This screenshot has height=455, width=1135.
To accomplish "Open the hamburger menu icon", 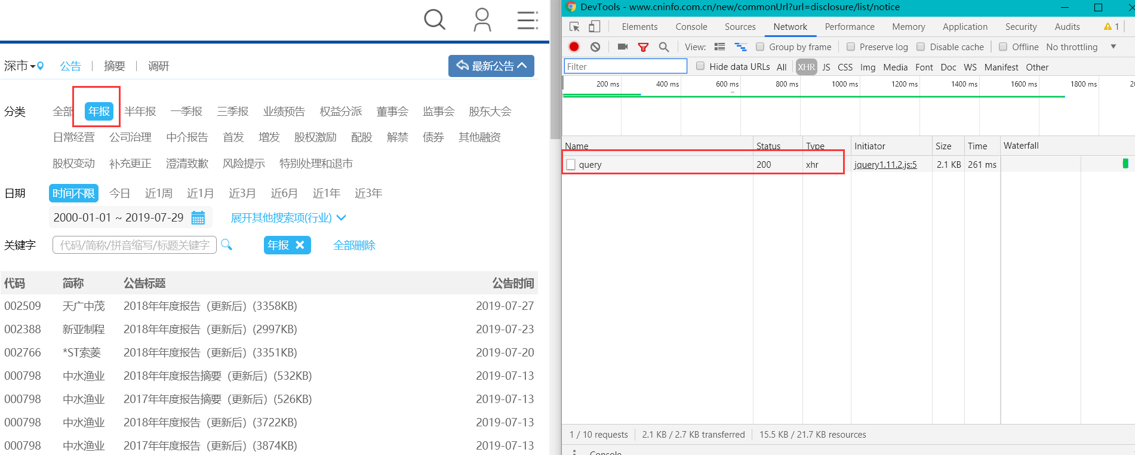I will pyautogui.click(x=528, y=20).
